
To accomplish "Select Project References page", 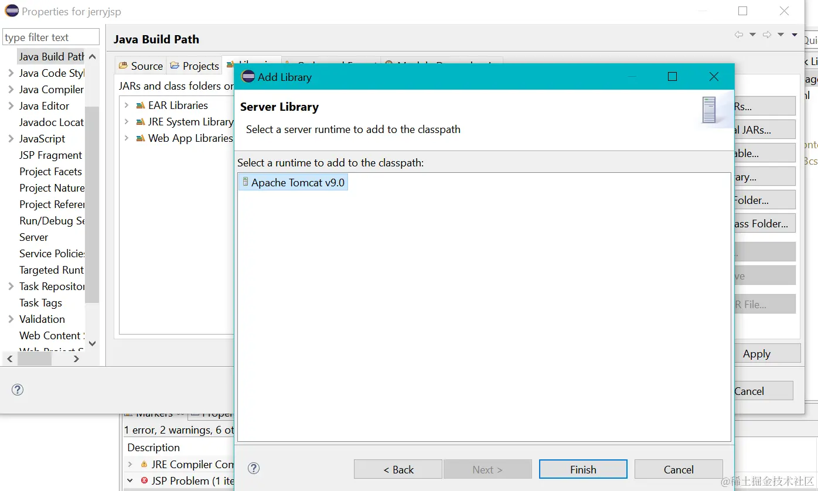I will tap(52, 204).
